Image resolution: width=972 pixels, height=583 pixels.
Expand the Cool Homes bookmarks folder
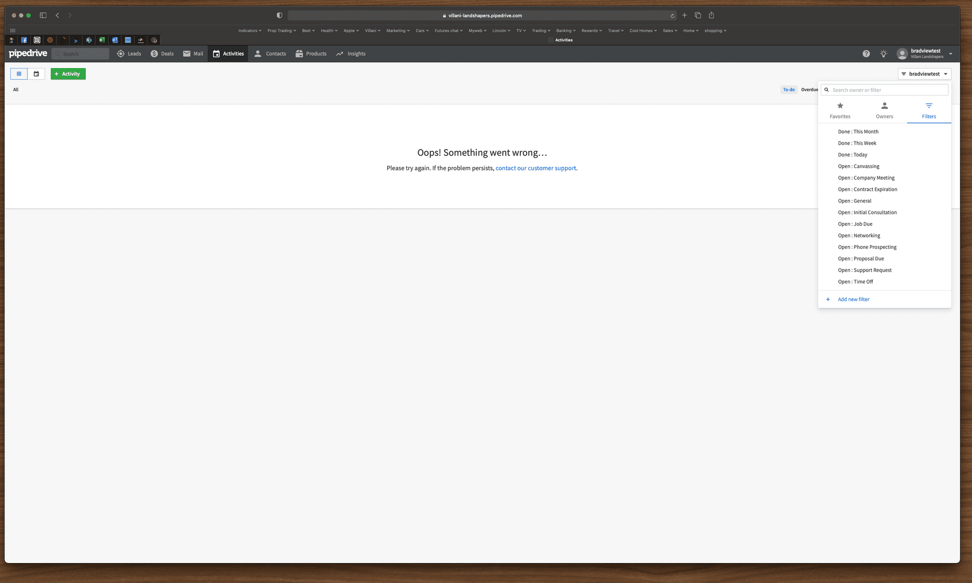(643, 31)
